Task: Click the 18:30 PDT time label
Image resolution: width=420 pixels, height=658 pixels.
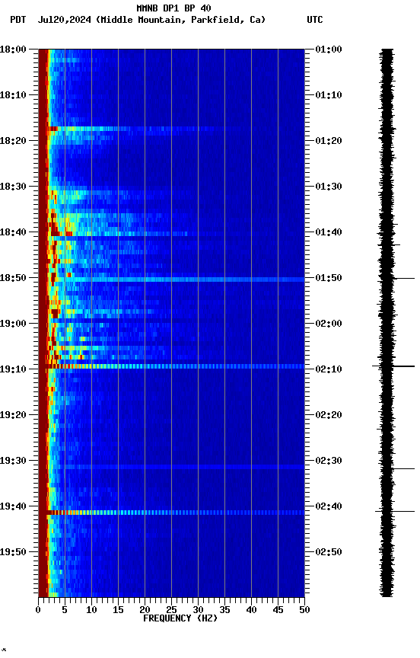Action: (x=13, y=187)
